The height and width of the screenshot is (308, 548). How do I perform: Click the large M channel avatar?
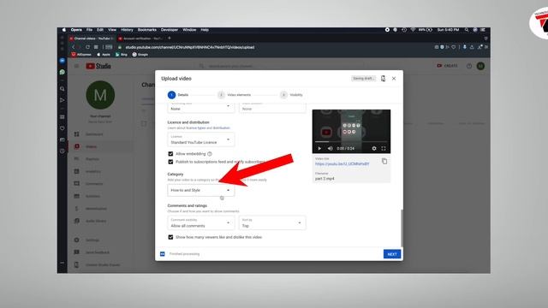(x=100, y=95)
